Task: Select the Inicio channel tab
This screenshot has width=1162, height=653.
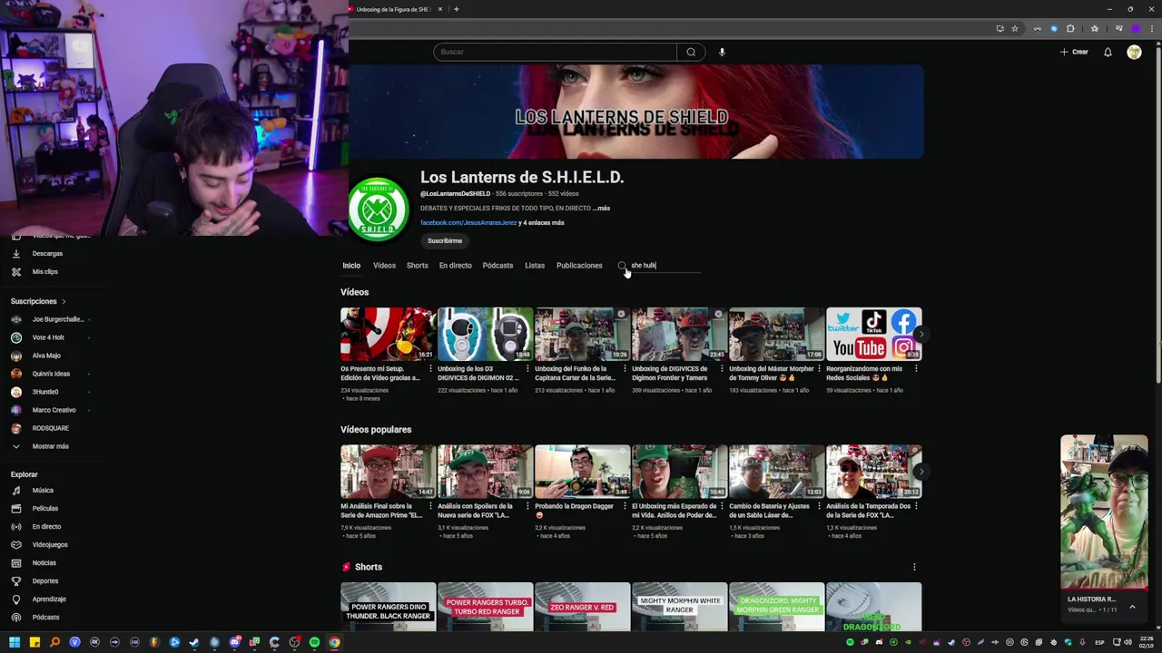Action: (351, 266)
